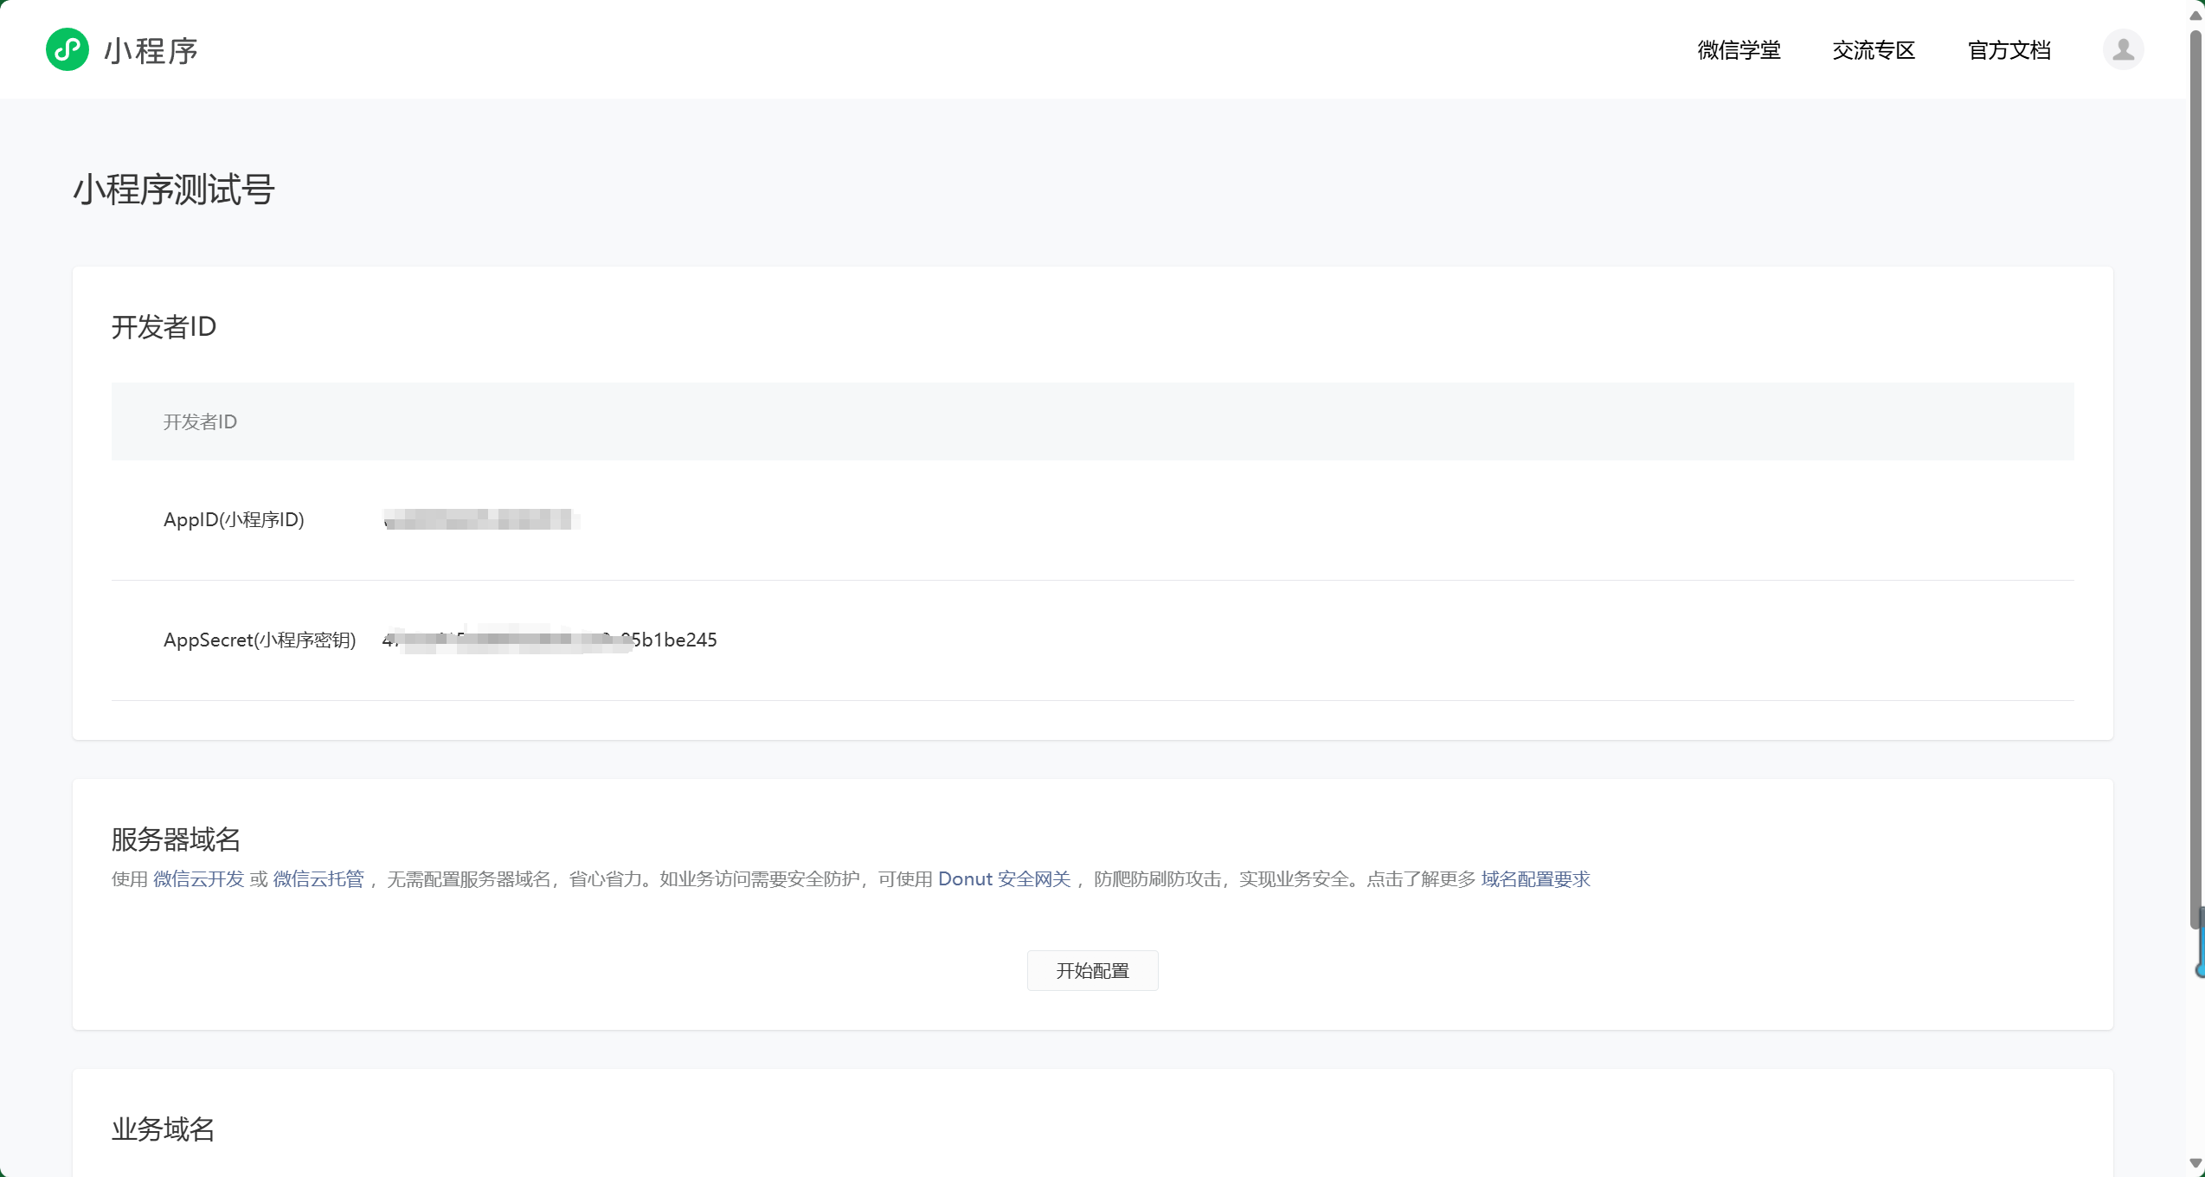Click the Donut 安全网关 link
The height and width of the screenshot is (1177, 2205).
click(1004, 879)
